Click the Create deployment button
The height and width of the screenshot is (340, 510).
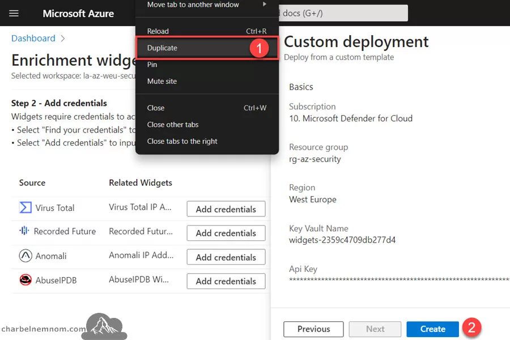432,329
